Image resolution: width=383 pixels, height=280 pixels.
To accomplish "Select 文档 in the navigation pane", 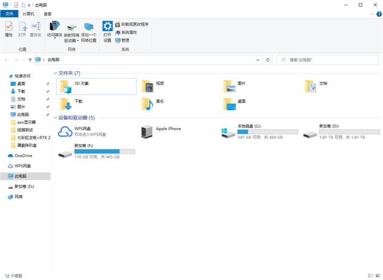I will coord(18,99).
